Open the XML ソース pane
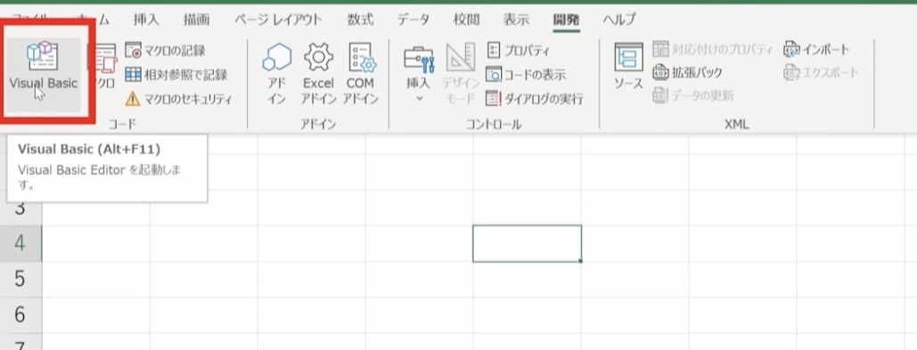Viewport: 917px width, 350px height. click(628, 67)
